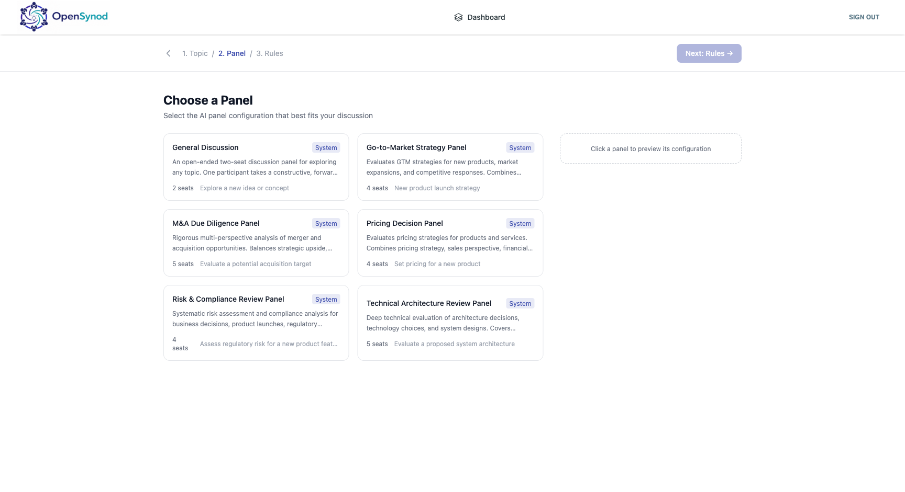Click Technical Architecture Review description text

pyautogui.click(x=443, y=323)
